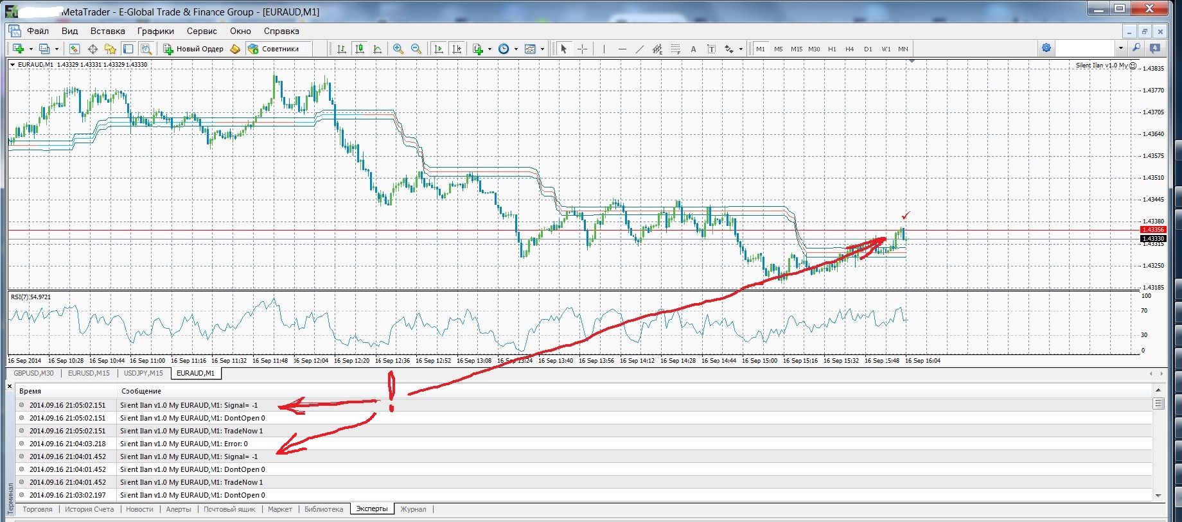Click the Новый Ордер button
Image resolution: width=1182 pixels, height=522 pixels.
coord(193,49)
